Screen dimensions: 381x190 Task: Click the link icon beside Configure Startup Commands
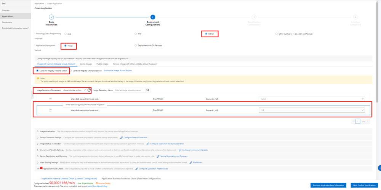click(x=121, y=138)
